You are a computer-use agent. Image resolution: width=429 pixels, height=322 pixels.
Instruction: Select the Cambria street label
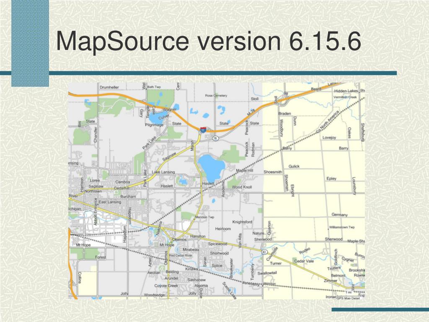[123, 182]
